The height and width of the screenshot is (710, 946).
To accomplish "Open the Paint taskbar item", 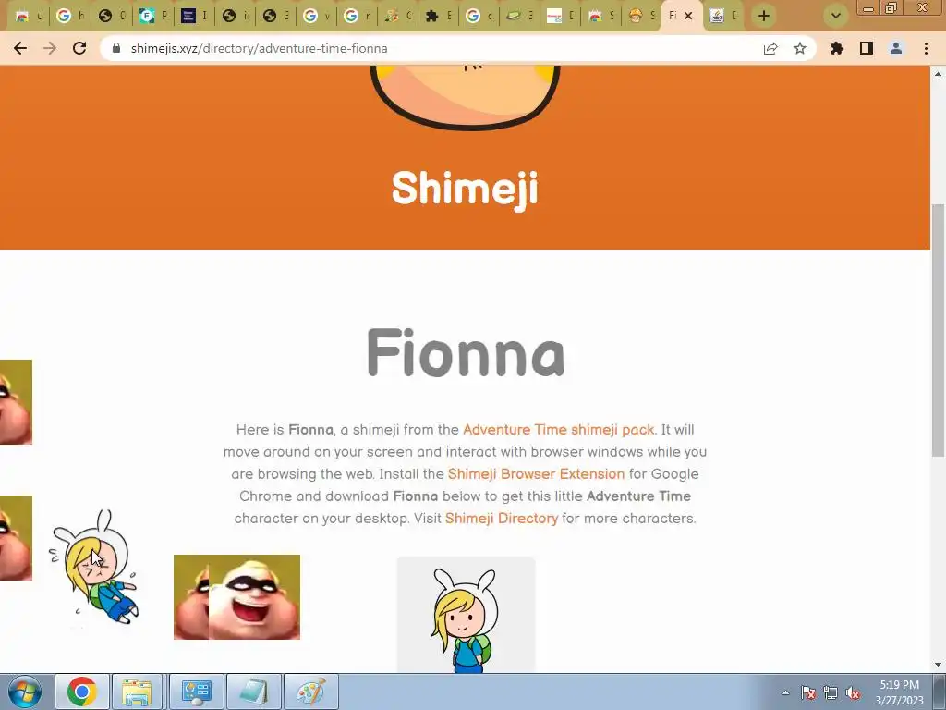I will tap(310, 692).
